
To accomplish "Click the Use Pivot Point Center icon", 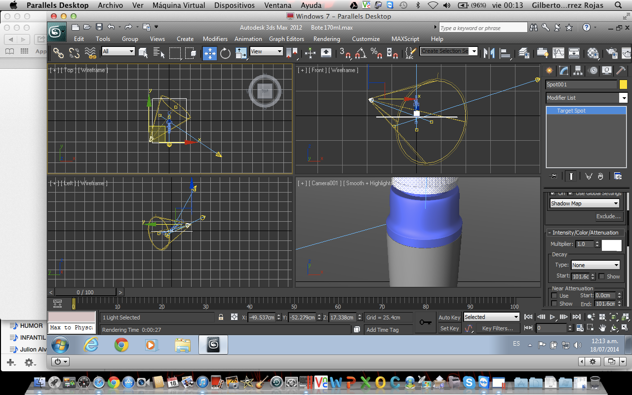I will (292, 53).
